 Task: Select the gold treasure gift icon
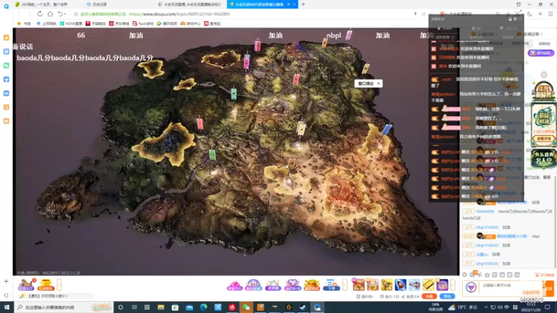tap(311, 285)
